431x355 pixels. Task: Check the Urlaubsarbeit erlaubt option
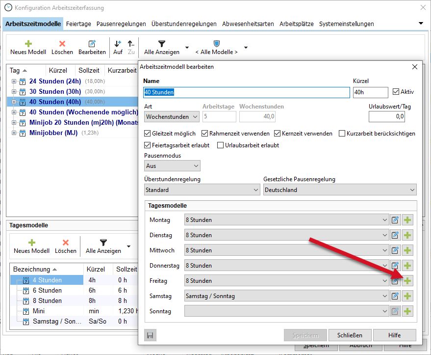220,145
